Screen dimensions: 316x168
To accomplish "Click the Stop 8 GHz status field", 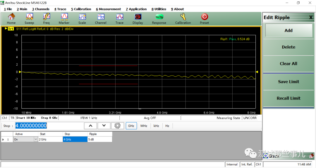I will [x=49, y=118].
